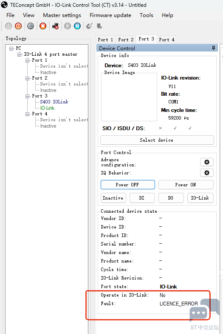Select PC root tree item

pyautogui.click(x=19, y=49)
